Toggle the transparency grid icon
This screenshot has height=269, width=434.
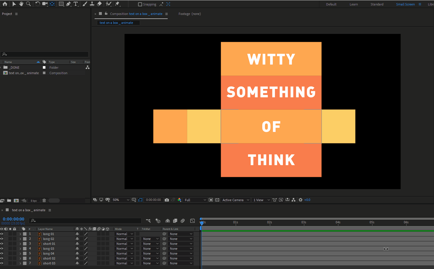point(217,200)
